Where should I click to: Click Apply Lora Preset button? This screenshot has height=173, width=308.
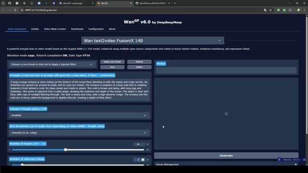(x=112, y=62)
